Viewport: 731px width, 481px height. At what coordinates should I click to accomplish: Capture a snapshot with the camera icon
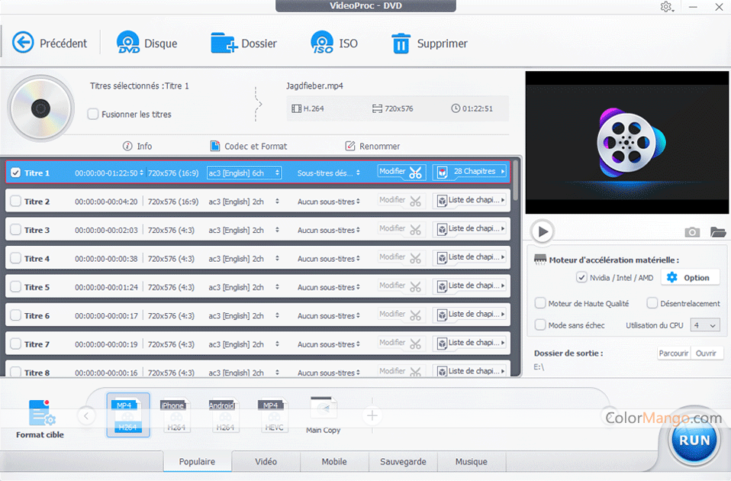(x=691, y=231)
